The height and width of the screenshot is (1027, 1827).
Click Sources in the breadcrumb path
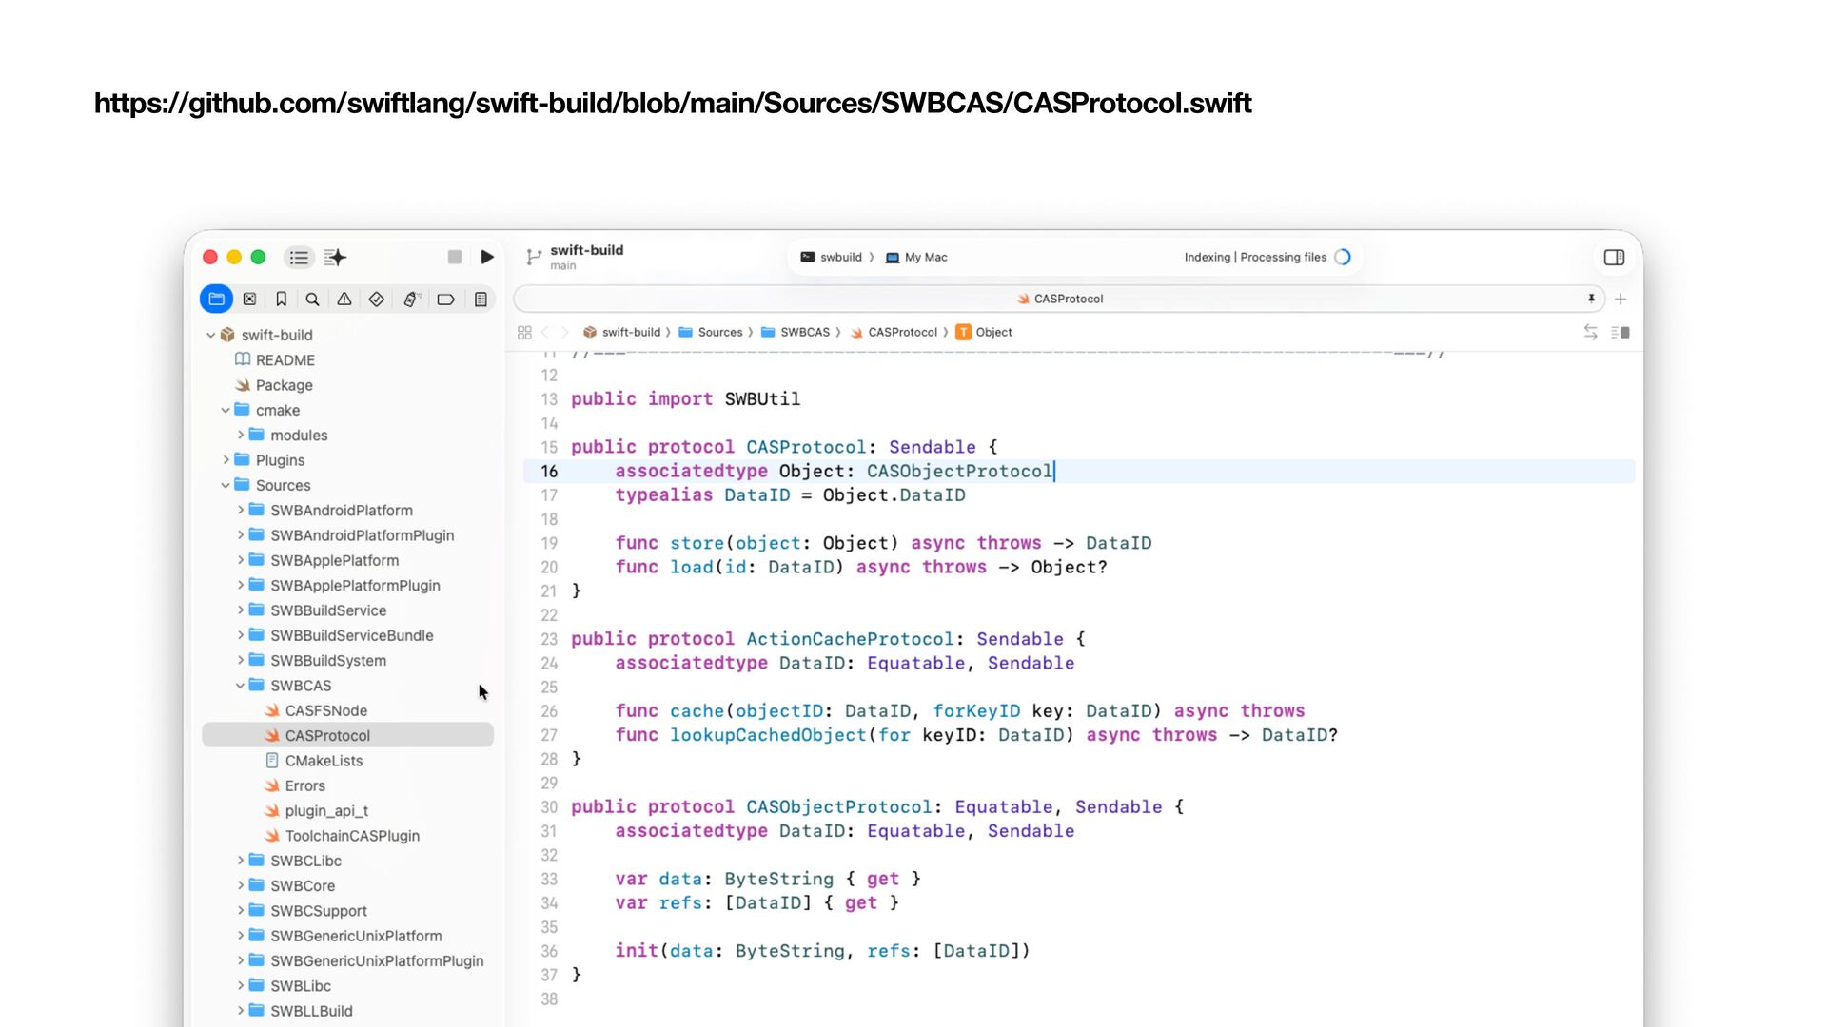719,332
